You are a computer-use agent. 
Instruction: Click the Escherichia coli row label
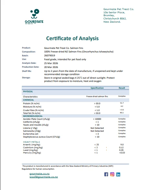tap(31, 134)
